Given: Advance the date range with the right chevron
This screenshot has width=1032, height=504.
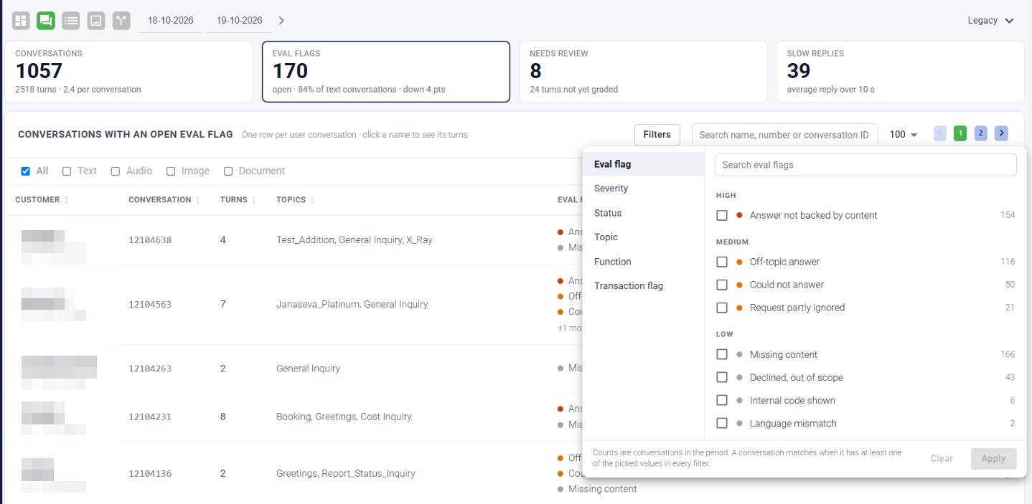Looking at the screenshot, I should click(x=281, y=21).
